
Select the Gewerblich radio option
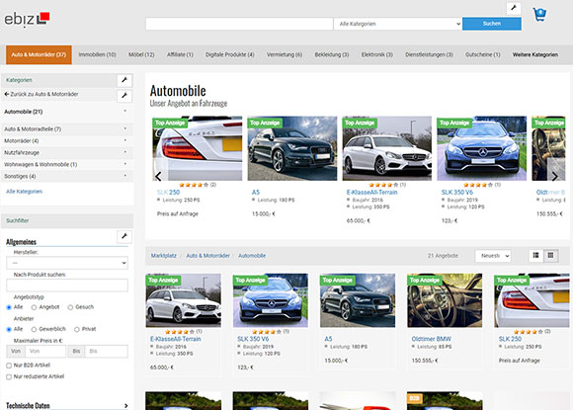click(x=34, y=329)
